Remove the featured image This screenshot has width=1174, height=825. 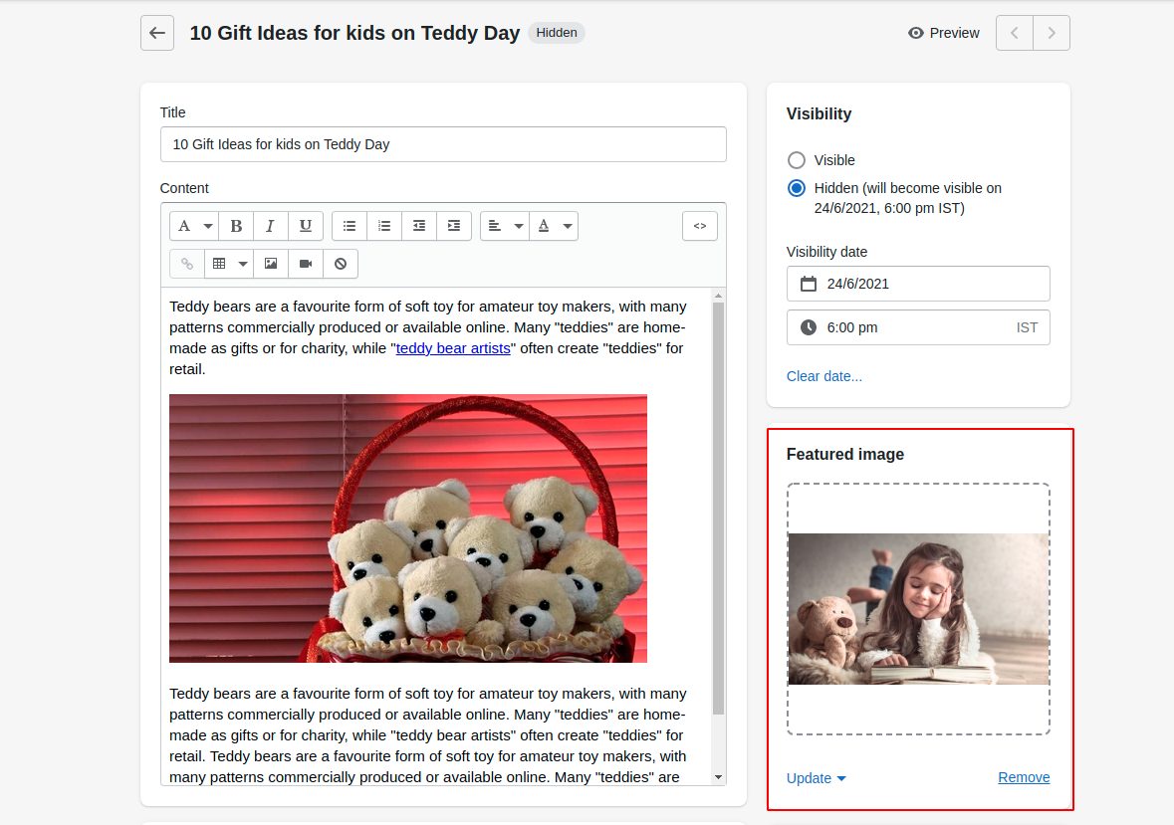coord(1024,777)
